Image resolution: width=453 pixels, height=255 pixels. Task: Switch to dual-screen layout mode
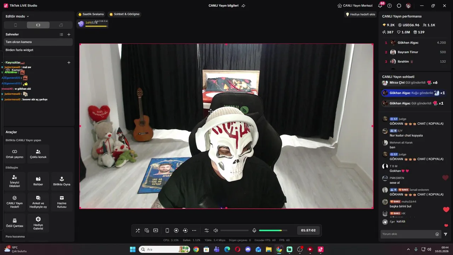coord(61,25)
